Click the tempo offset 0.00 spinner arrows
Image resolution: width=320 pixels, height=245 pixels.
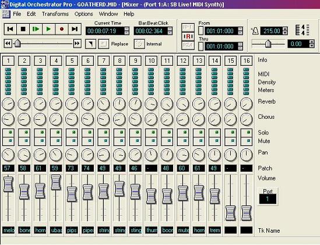tap(312, 44)
